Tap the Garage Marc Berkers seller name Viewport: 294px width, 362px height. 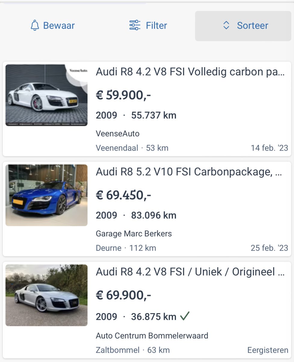134,233
